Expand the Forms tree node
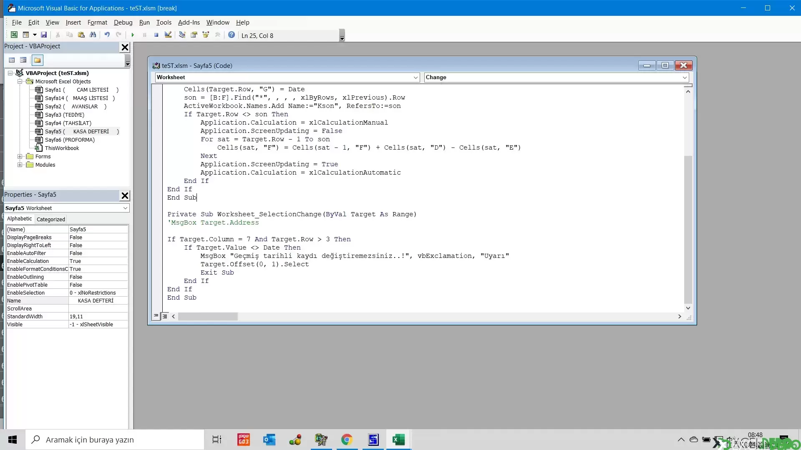 coord(20,156)
